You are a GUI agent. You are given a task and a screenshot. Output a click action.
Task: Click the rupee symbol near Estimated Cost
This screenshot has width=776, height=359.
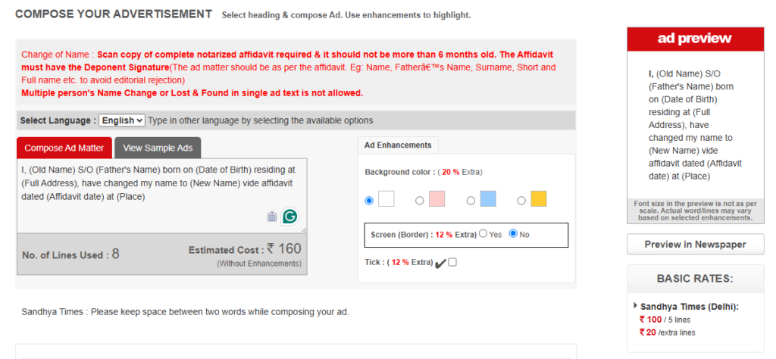(x=271, y=248)
